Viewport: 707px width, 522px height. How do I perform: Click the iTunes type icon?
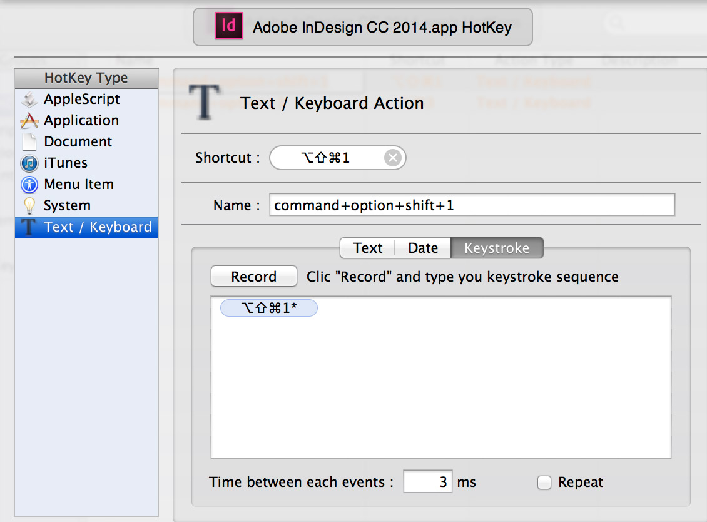click(x=29, y=163)
